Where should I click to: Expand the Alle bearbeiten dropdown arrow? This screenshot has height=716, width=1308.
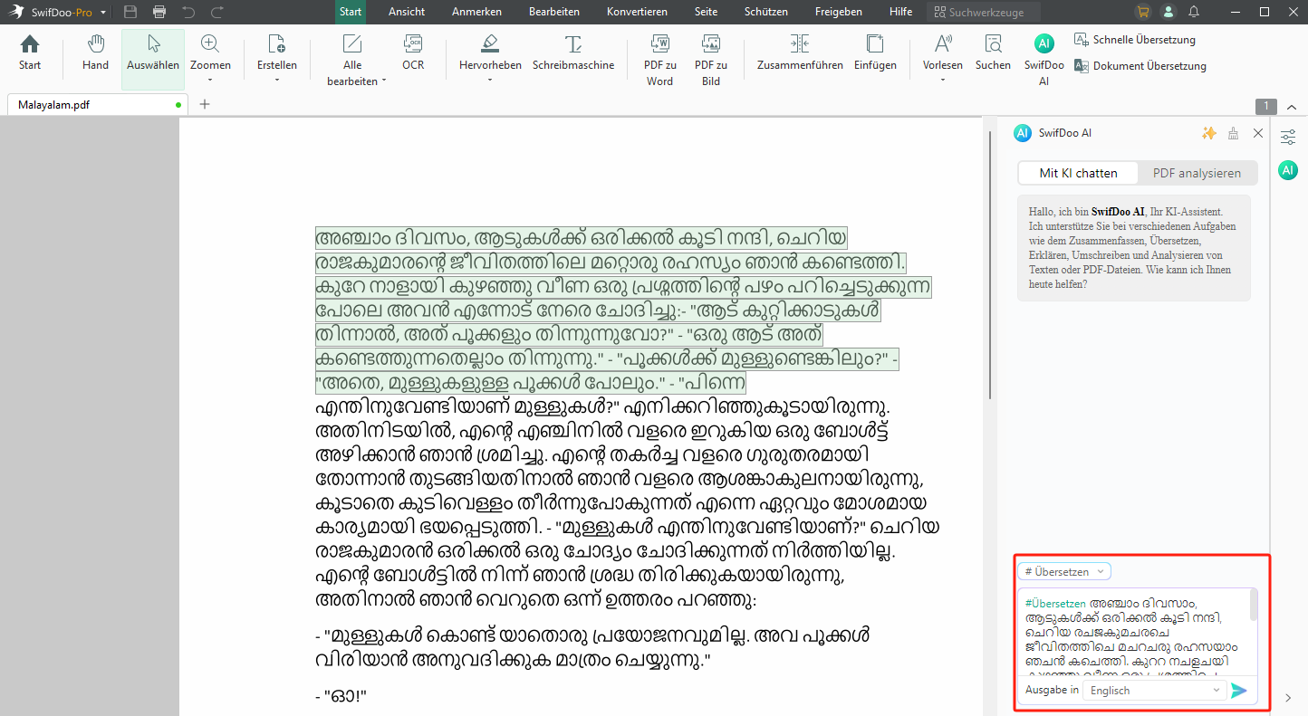[384, 81]
